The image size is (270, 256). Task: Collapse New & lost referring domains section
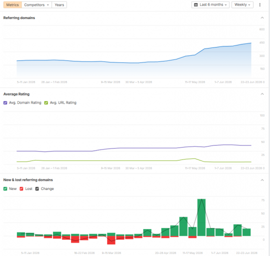(x=262, y=180)
